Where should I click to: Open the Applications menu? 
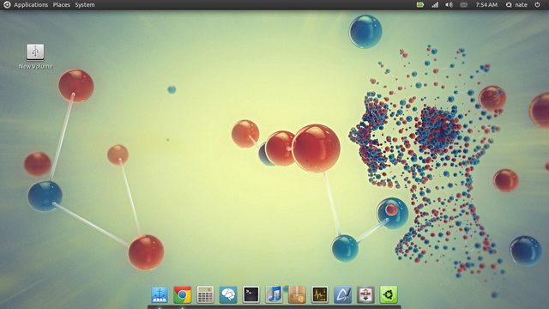click(31, 5)
